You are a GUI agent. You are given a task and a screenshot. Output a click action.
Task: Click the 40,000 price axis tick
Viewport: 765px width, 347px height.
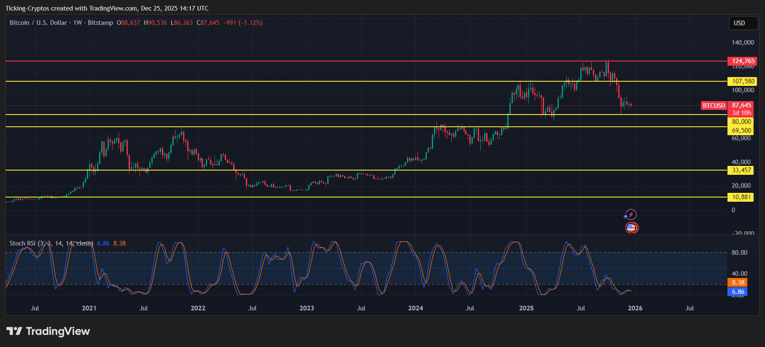[741, 162]
